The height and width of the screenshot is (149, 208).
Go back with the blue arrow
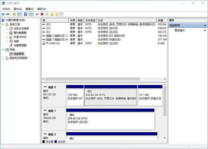tap(3, 14)
